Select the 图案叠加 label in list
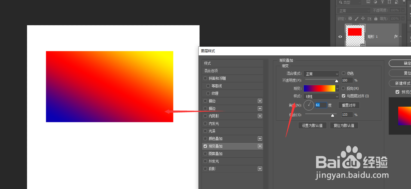The height and width of the screenshot is (189, 411). click(x=216, y=154)
